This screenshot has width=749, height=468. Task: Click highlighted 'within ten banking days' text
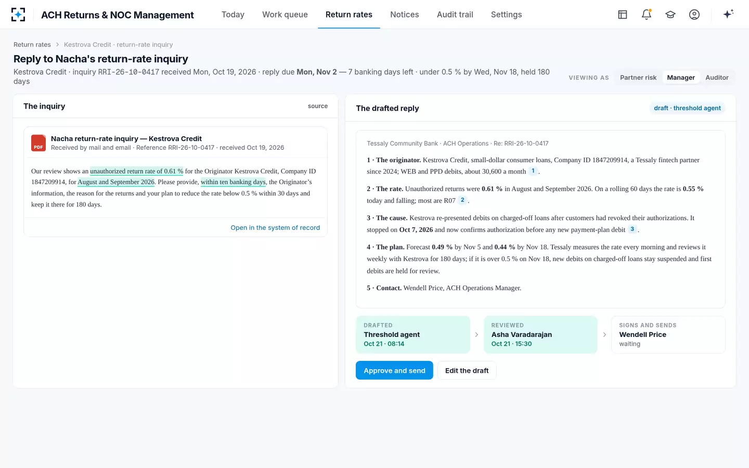coord(234,182)
